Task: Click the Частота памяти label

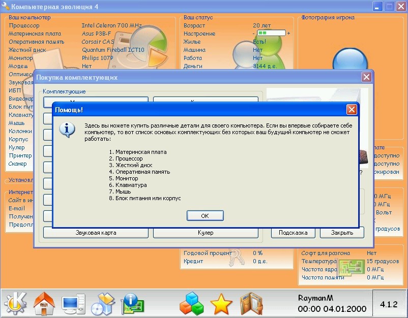Action: click(323, 277)
